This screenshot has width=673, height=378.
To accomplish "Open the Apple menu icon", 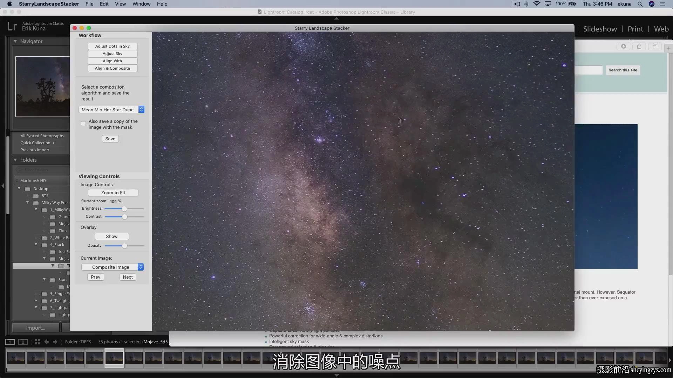I will [9, 4].
